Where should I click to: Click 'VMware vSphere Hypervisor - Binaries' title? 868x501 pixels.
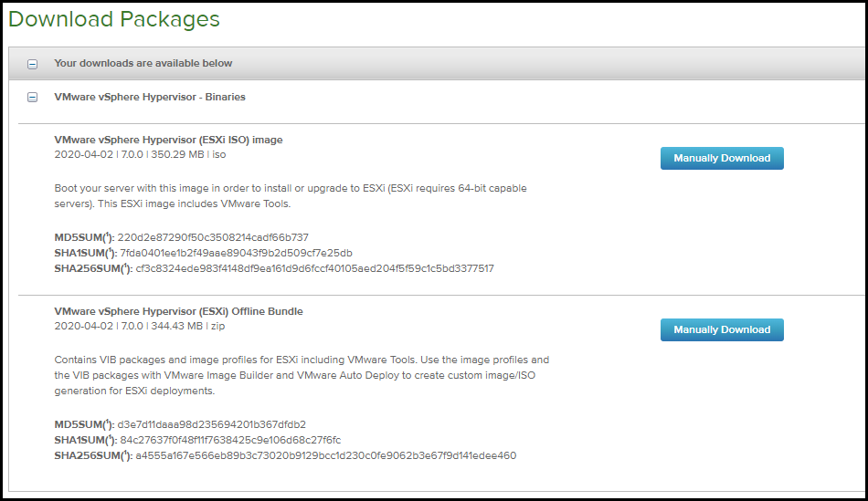click(x=150, y=97)
